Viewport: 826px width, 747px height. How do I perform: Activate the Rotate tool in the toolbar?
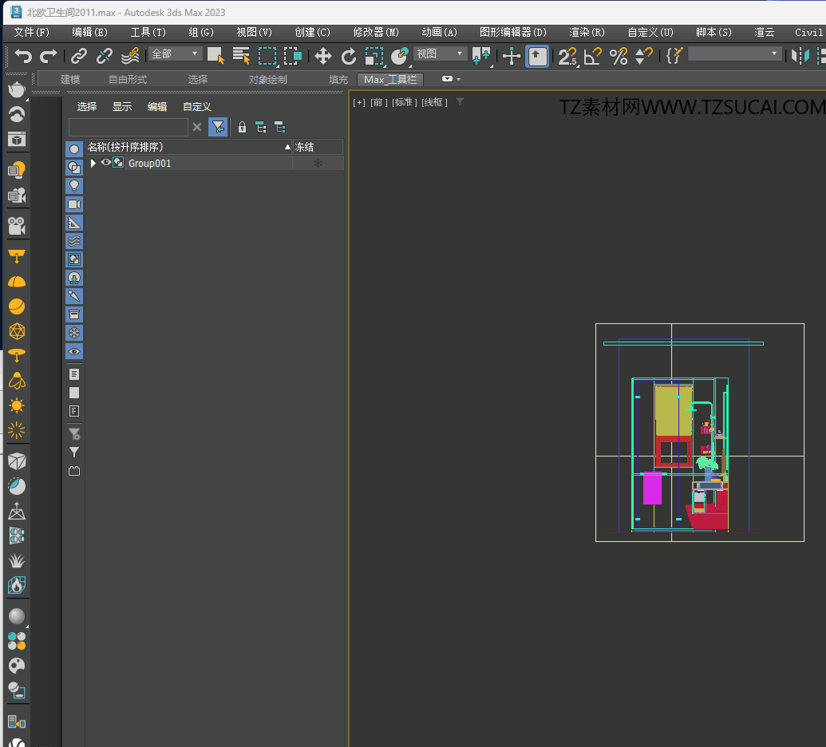point(349,56)
